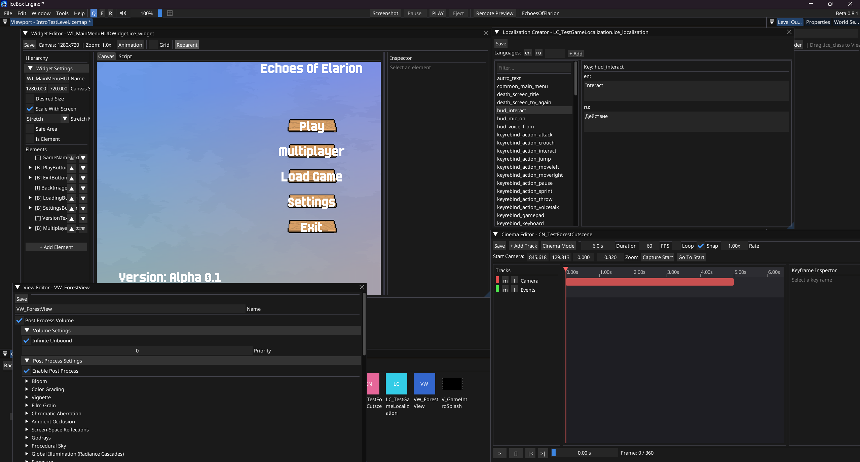The height and width of the screenshot is (462, 860).
Task: Expand the Film Grain section
Action: (x=27, y=405)
